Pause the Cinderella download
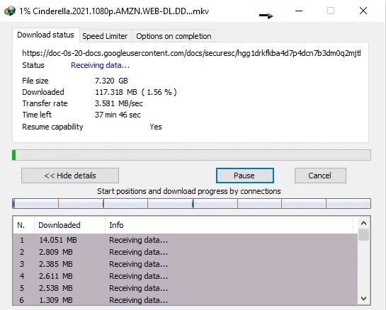 click(x=244, y=176)
